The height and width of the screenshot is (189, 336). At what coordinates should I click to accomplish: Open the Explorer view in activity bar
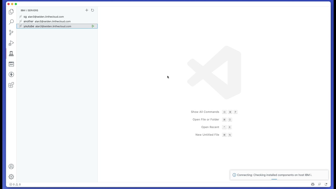11,12
